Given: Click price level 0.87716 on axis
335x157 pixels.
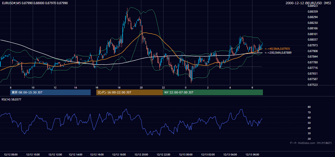Looking at the screenshot, I should 312,68.
